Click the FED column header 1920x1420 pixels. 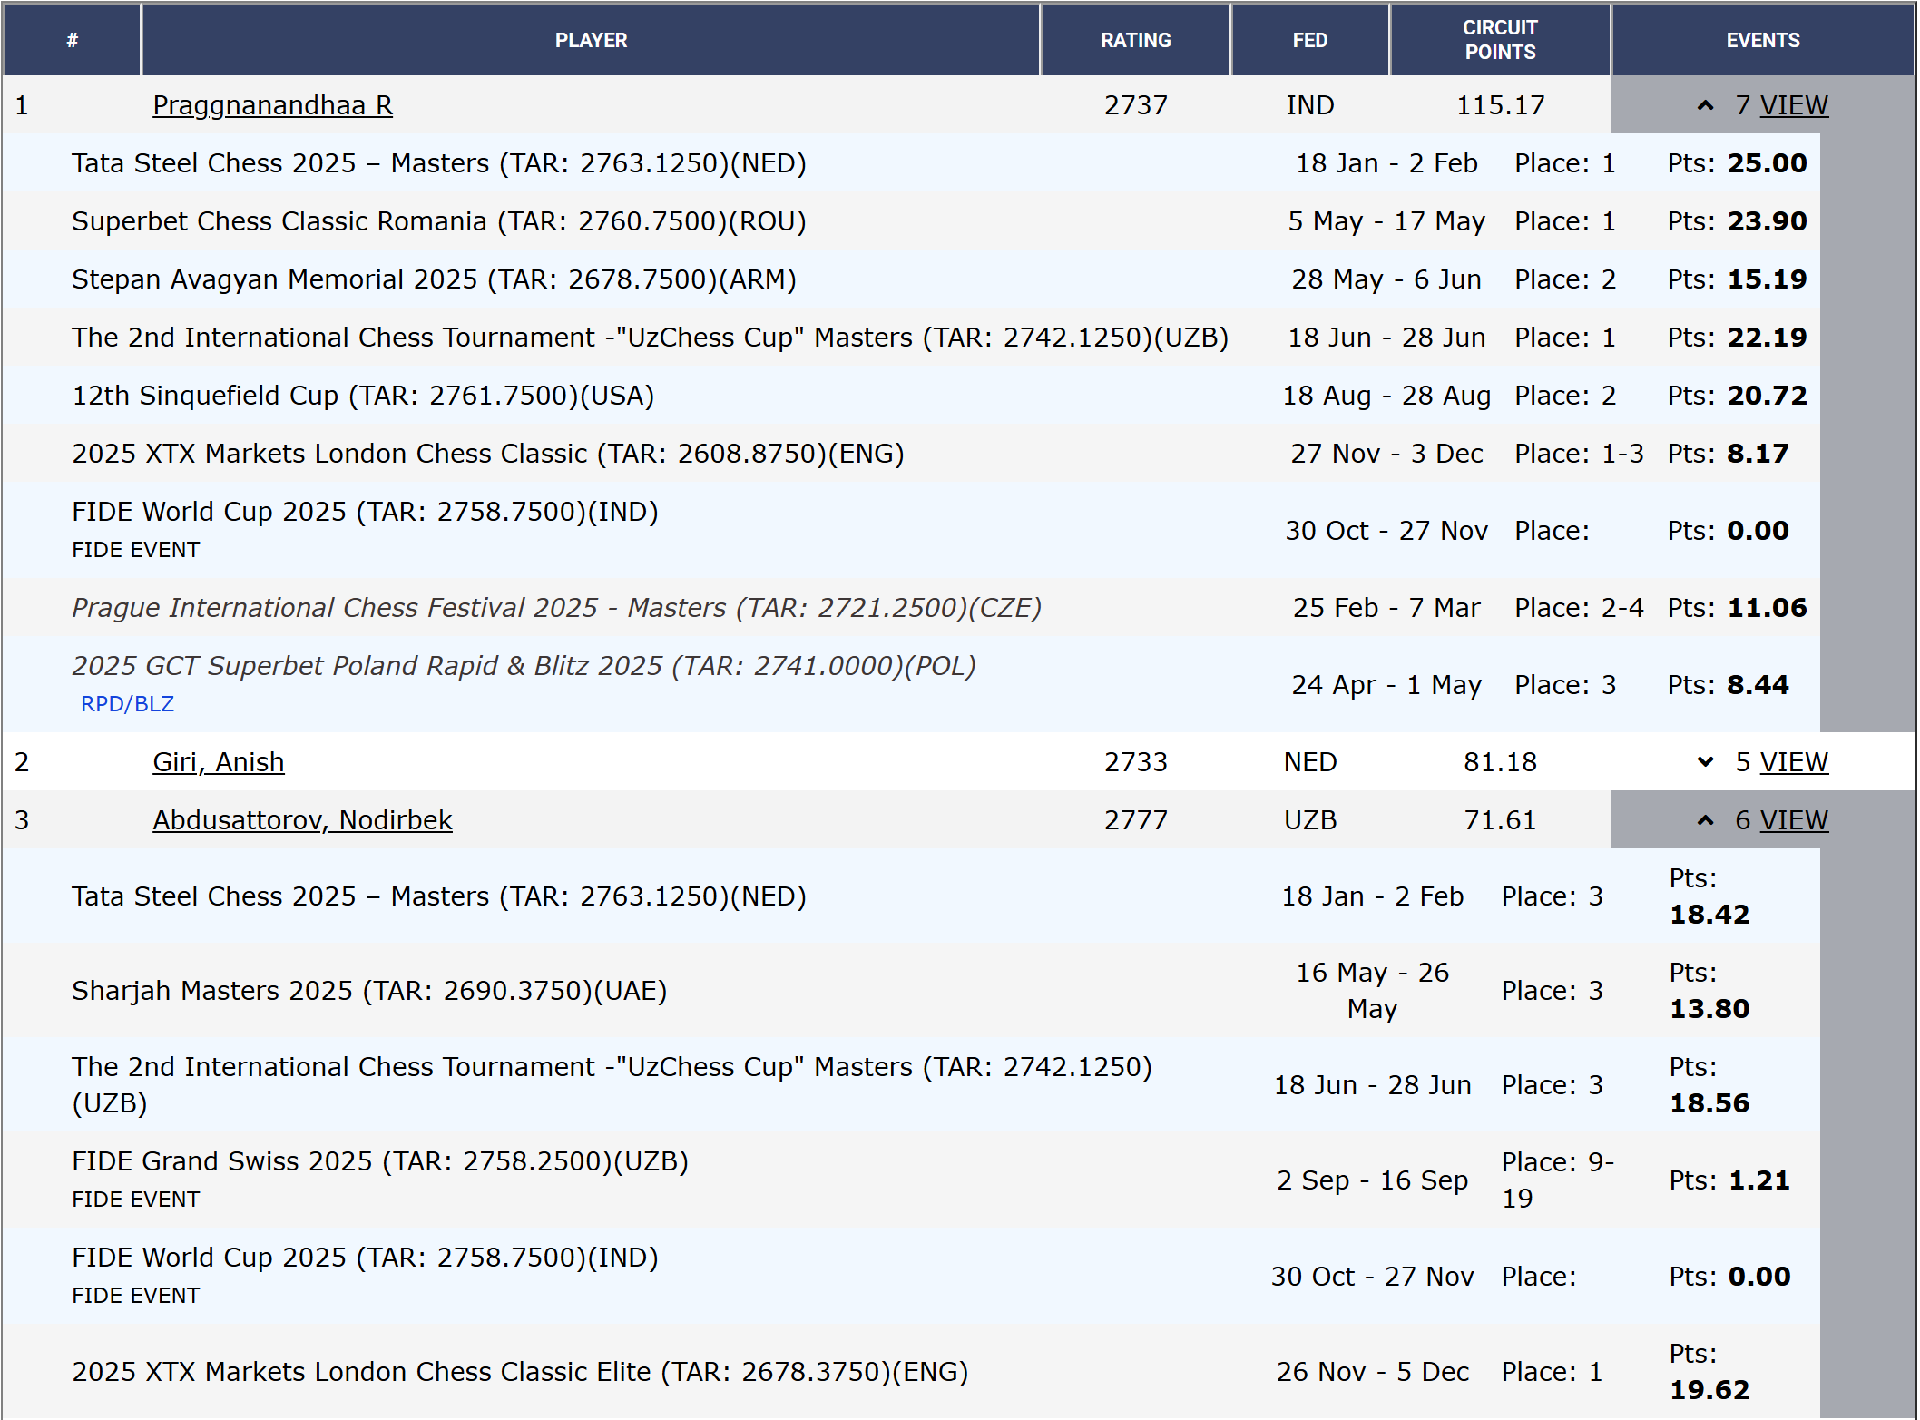point(1310,40)
